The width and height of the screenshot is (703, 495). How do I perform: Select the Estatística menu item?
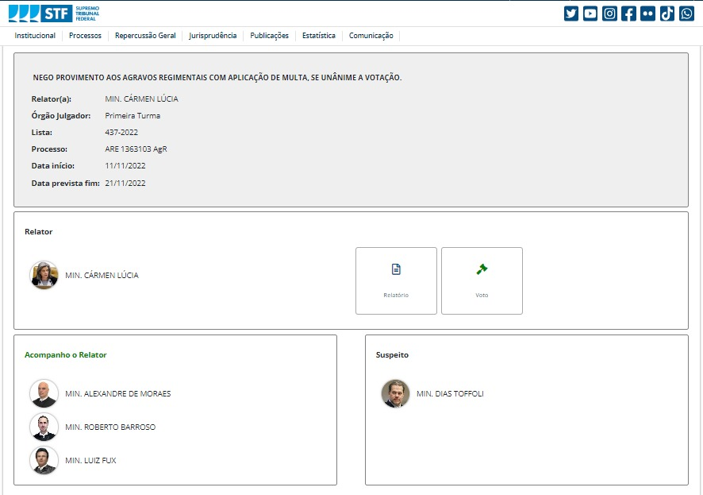point(318,36)
